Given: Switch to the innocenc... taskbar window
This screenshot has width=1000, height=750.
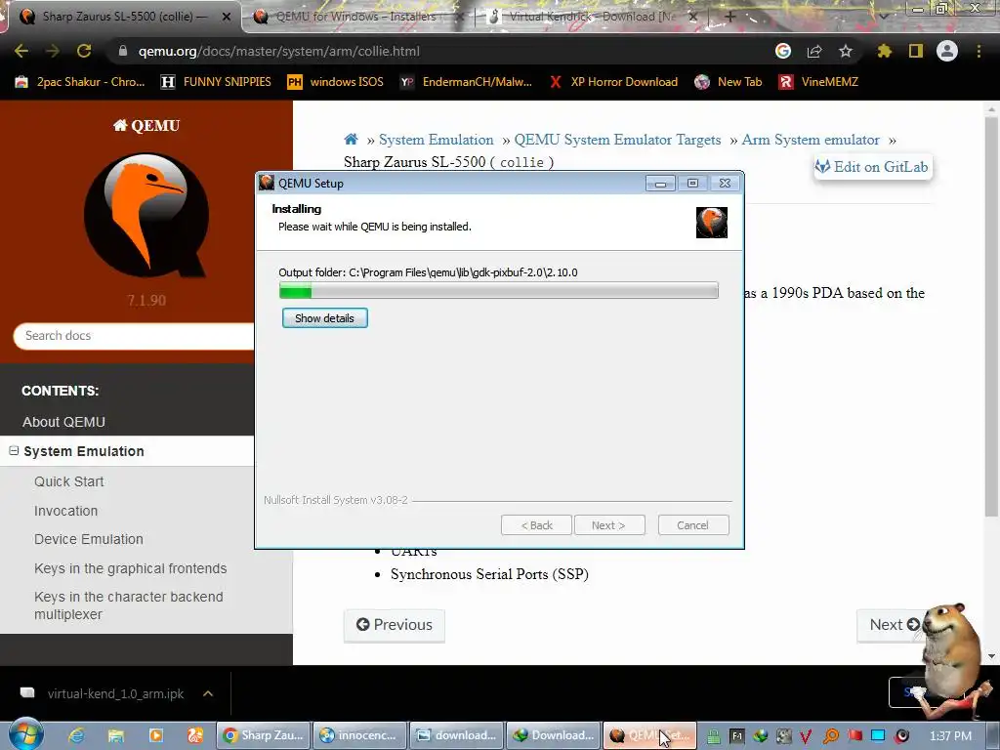Looking at the screenshot, I should pos(360,735).
